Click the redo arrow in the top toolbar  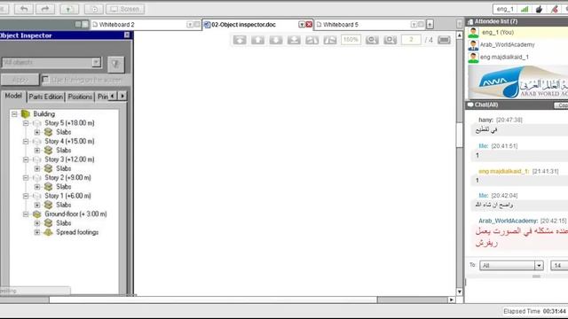pyautogui.click(x=45, y=9)
